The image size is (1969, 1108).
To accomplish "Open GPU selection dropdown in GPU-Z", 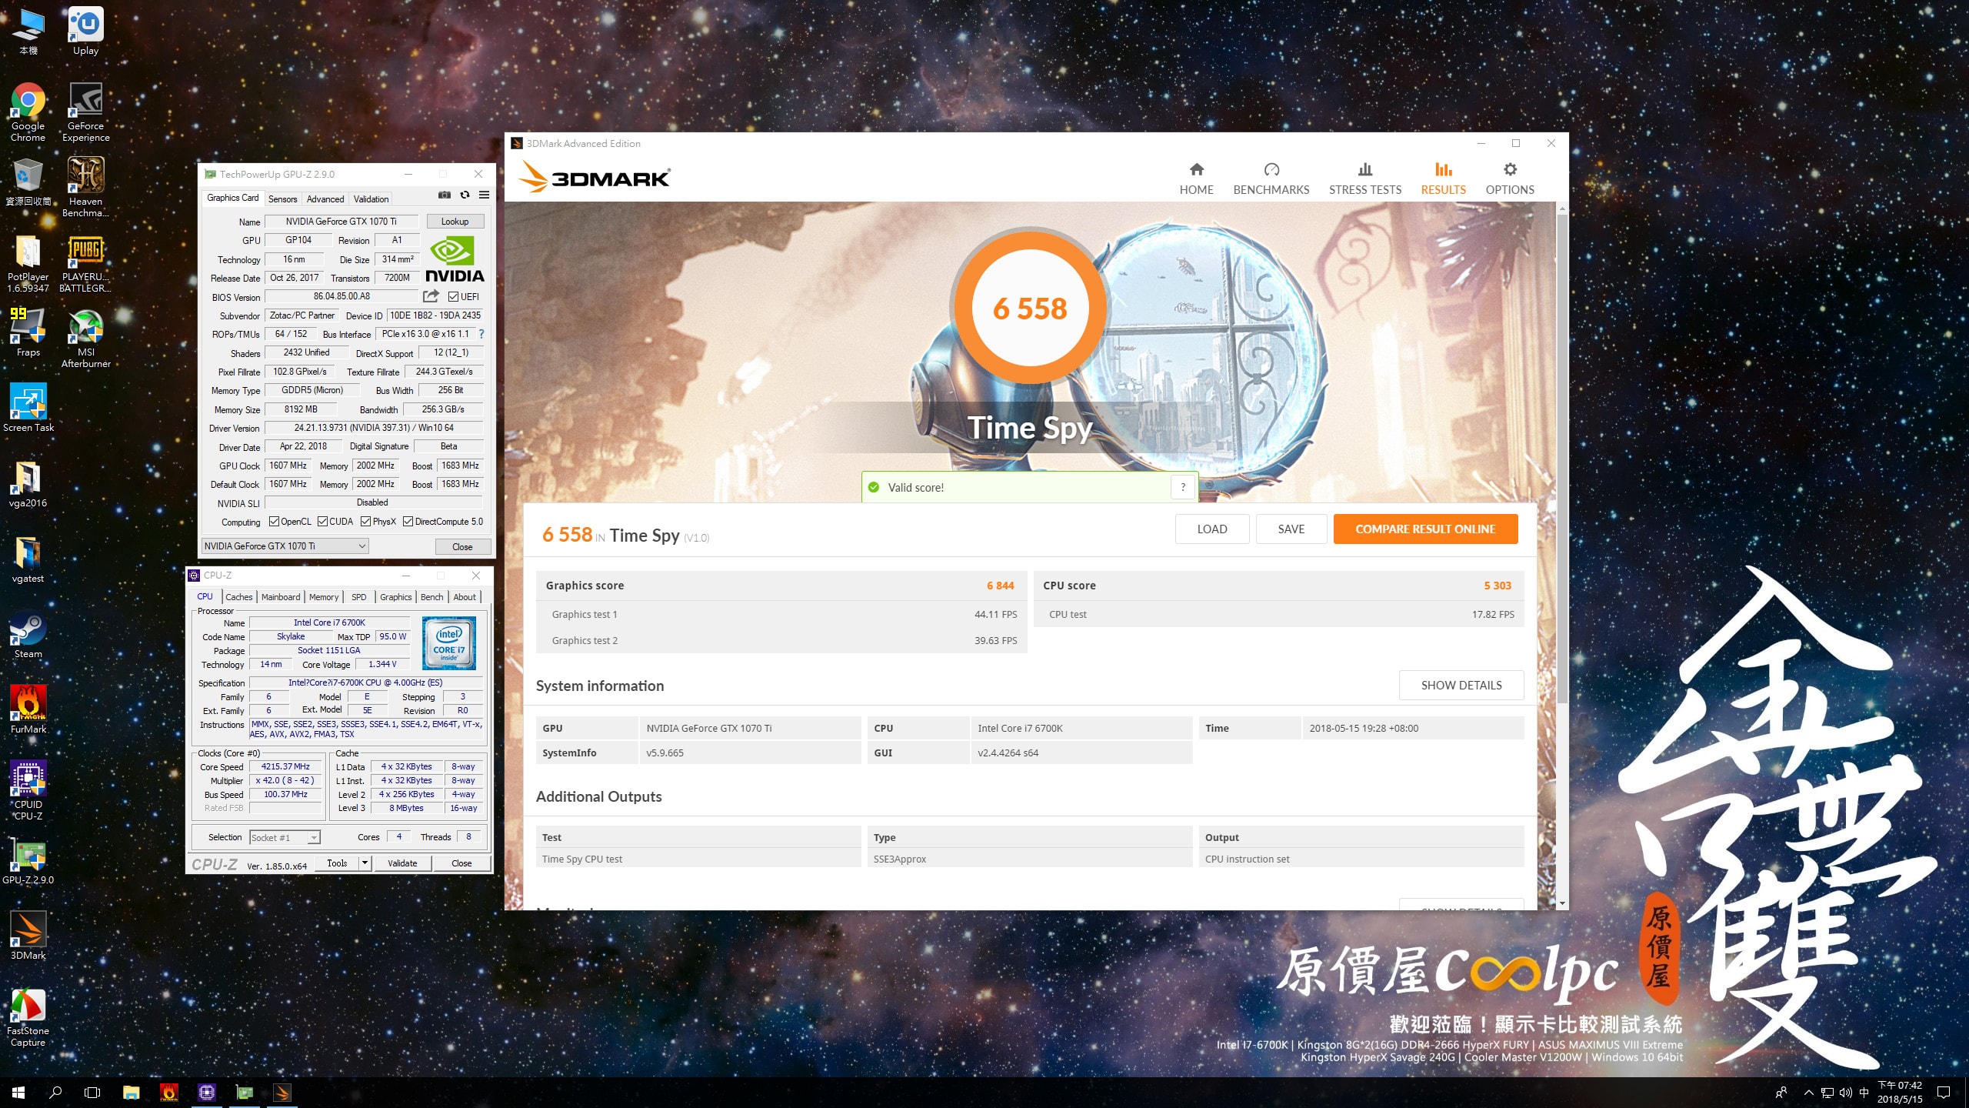I will pyautogui.click(x=285, y=546).
